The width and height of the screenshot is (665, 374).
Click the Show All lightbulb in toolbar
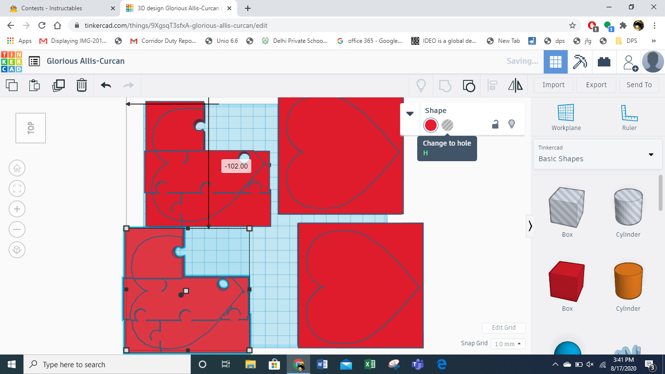click(421, 86)
